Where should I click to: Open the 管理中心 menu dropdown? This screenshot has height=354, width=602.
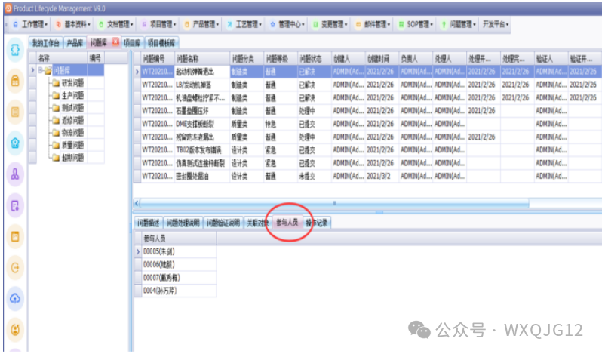coord(287,24)
